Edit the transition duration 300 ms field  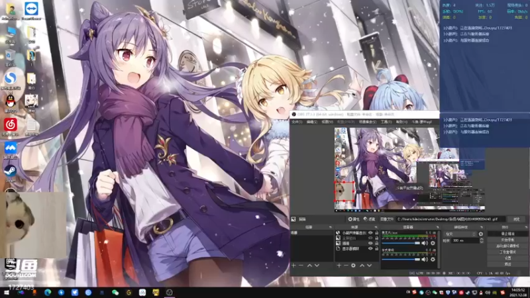(466, 240)
